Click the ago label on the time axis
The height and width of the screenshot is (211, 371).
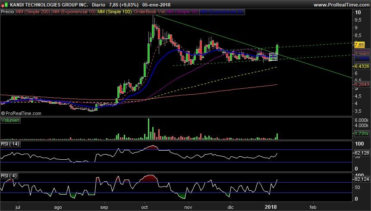coord(58,207)
